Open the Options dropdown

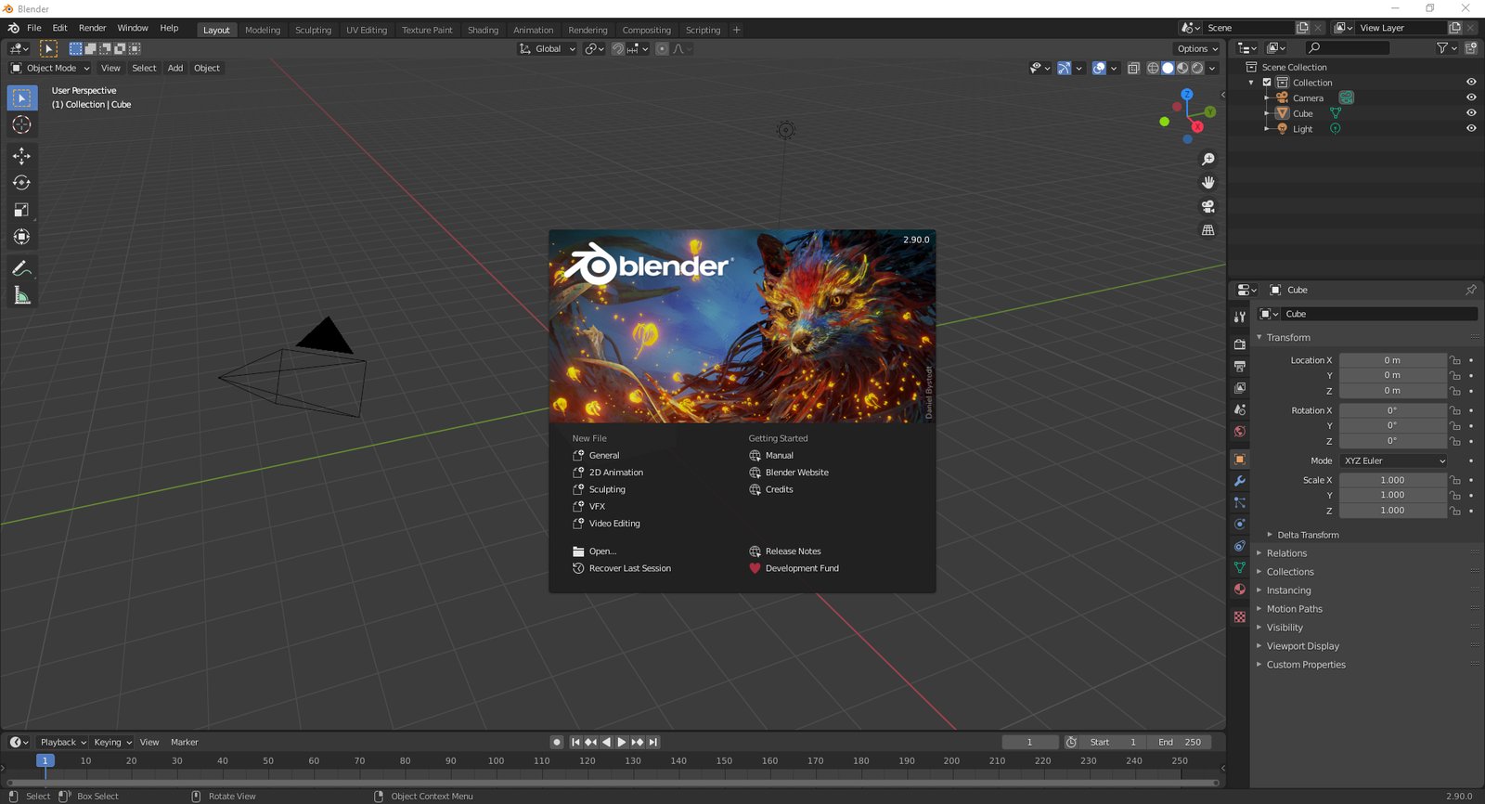pos(1197,48)
